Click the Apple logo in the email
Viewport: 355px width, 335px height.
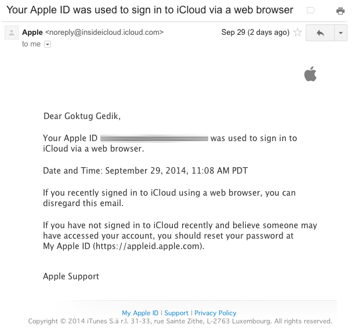click(x=310, y=74)
